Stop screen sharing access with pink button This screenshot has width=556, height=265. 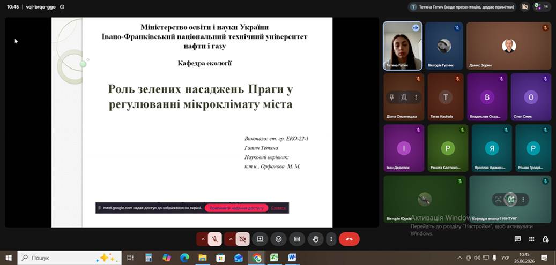tap(236, 208)
